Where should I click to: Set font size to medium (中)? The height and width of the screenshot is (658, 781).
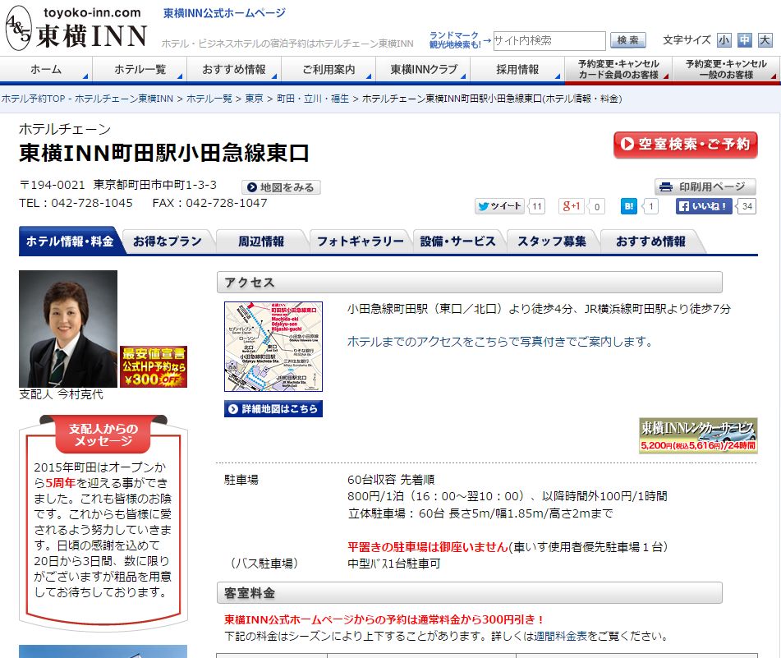click(745, 40)
